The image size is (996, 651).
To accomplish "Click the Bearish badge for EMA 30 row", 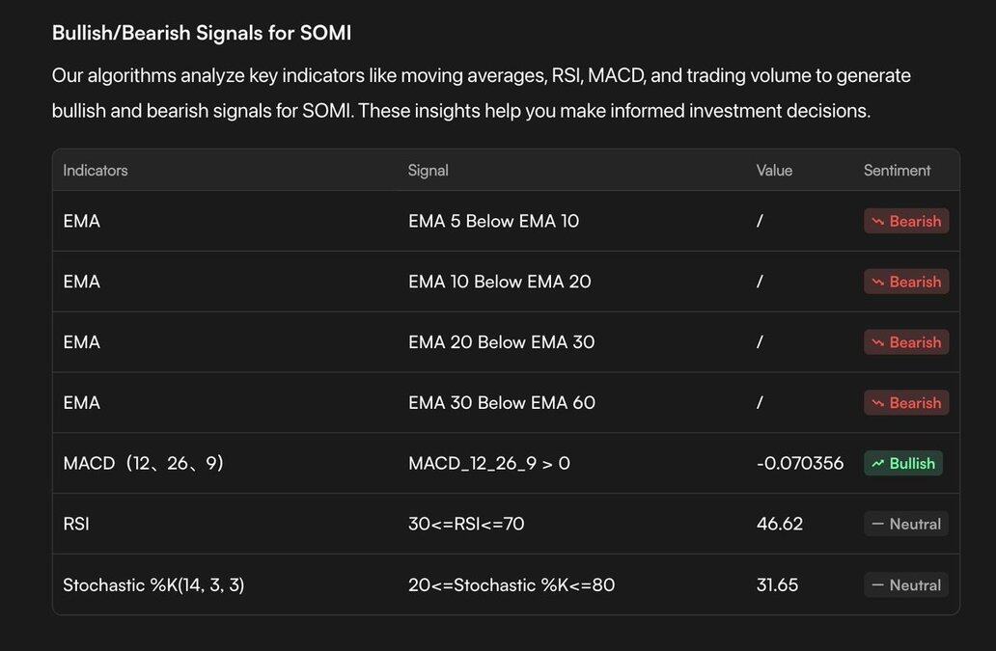I will (905, 403).
